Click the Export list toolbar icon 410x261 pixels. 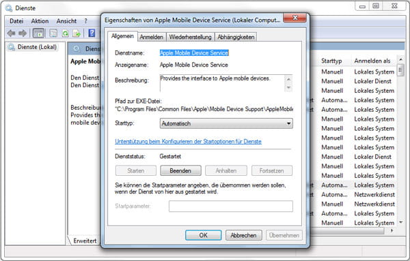click(77, 33)
